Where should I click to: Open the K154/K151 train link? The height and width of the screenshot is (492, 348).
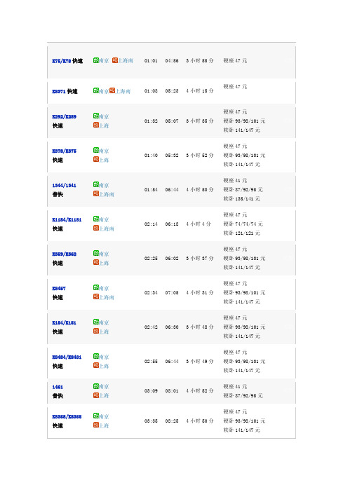[64, 322]
